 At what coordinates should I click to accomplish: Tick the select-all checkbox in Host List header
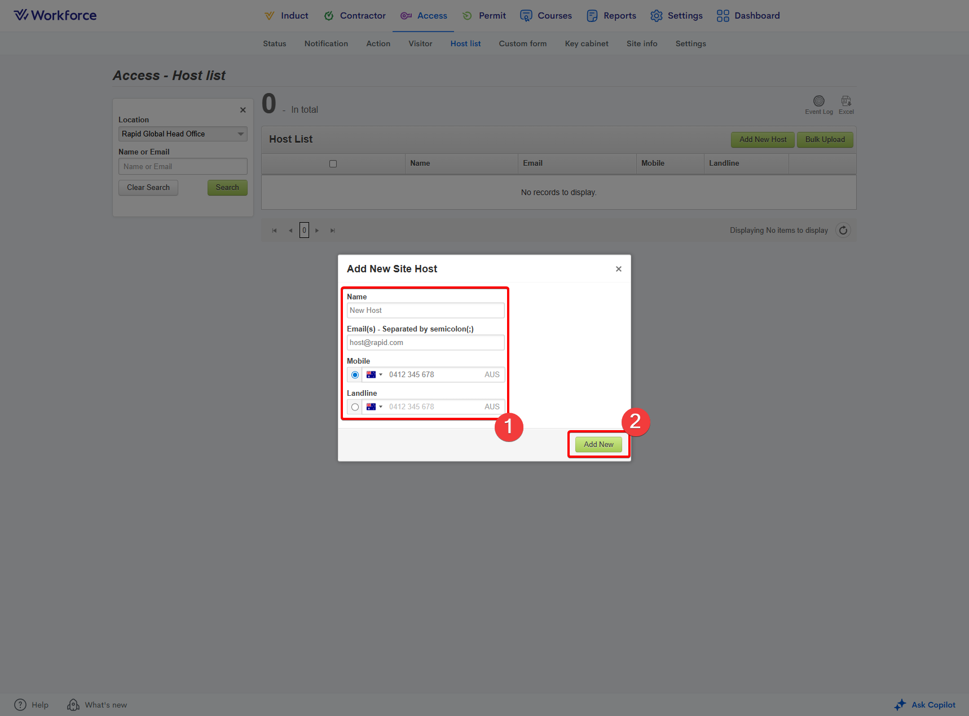pos(333,164)
